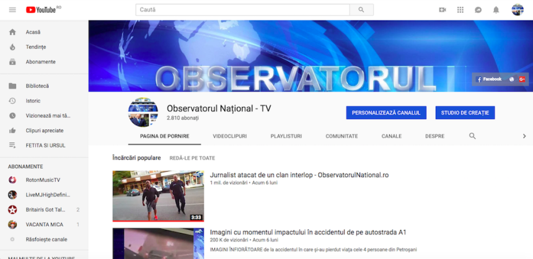533x259 pixels.
Task: Open the YouTube apps grid icon
Action: click(x=460, y=10)
